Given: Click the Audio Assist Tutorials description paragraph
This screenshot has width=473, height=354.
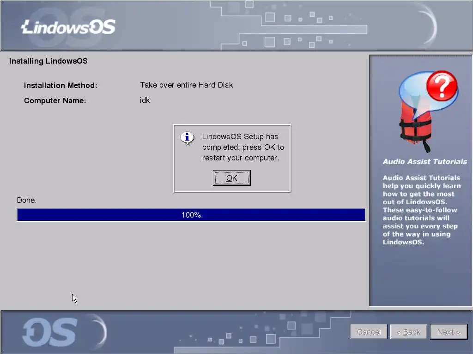Looking at the screenshot, I should tap(421, 210).
